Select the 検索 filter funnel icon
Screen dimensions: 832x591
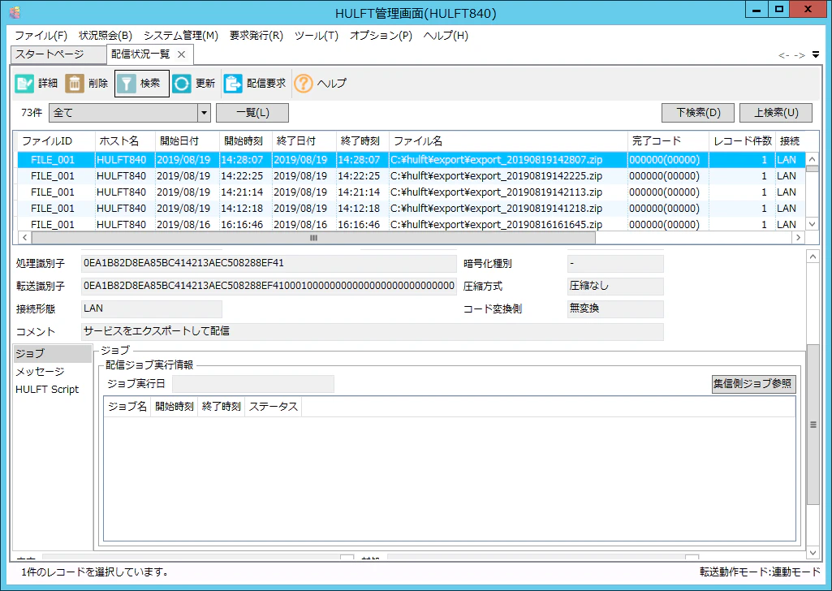coord(127,84)
